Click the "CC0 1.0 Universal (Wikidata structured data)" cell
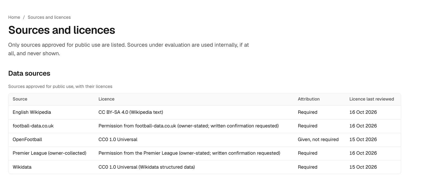The width and height of the screenshot is (423, 184). (x=146, y=167)
